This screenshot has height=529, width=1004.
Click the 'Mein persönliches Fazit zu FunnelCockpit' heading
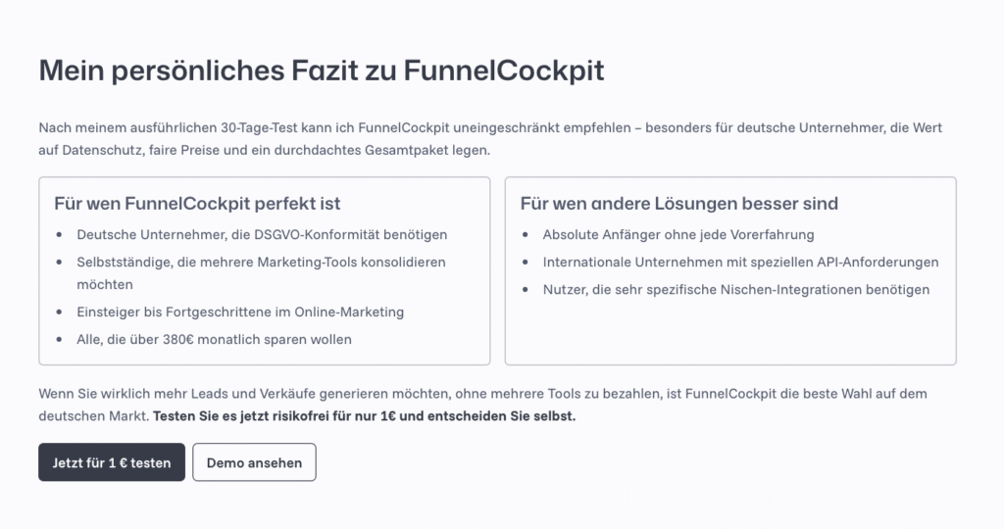click(321, 72)
